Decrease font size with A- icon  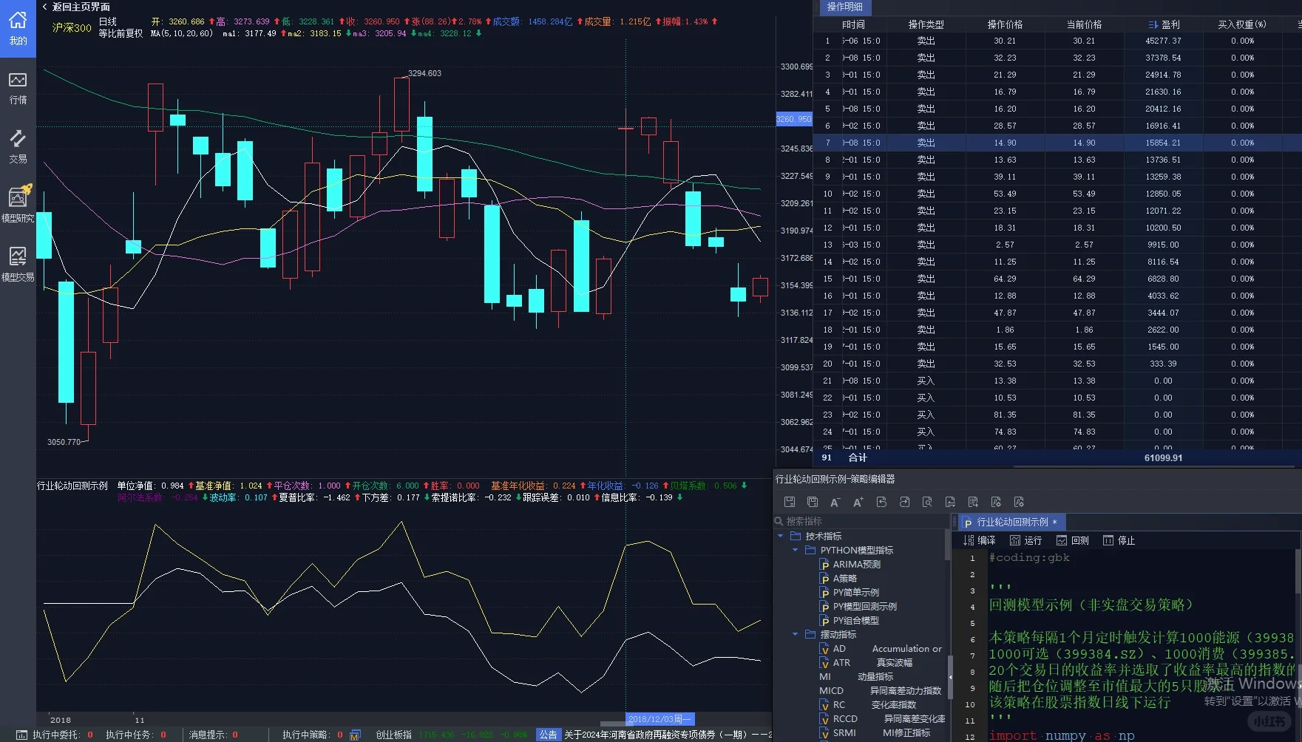point(835,502)
